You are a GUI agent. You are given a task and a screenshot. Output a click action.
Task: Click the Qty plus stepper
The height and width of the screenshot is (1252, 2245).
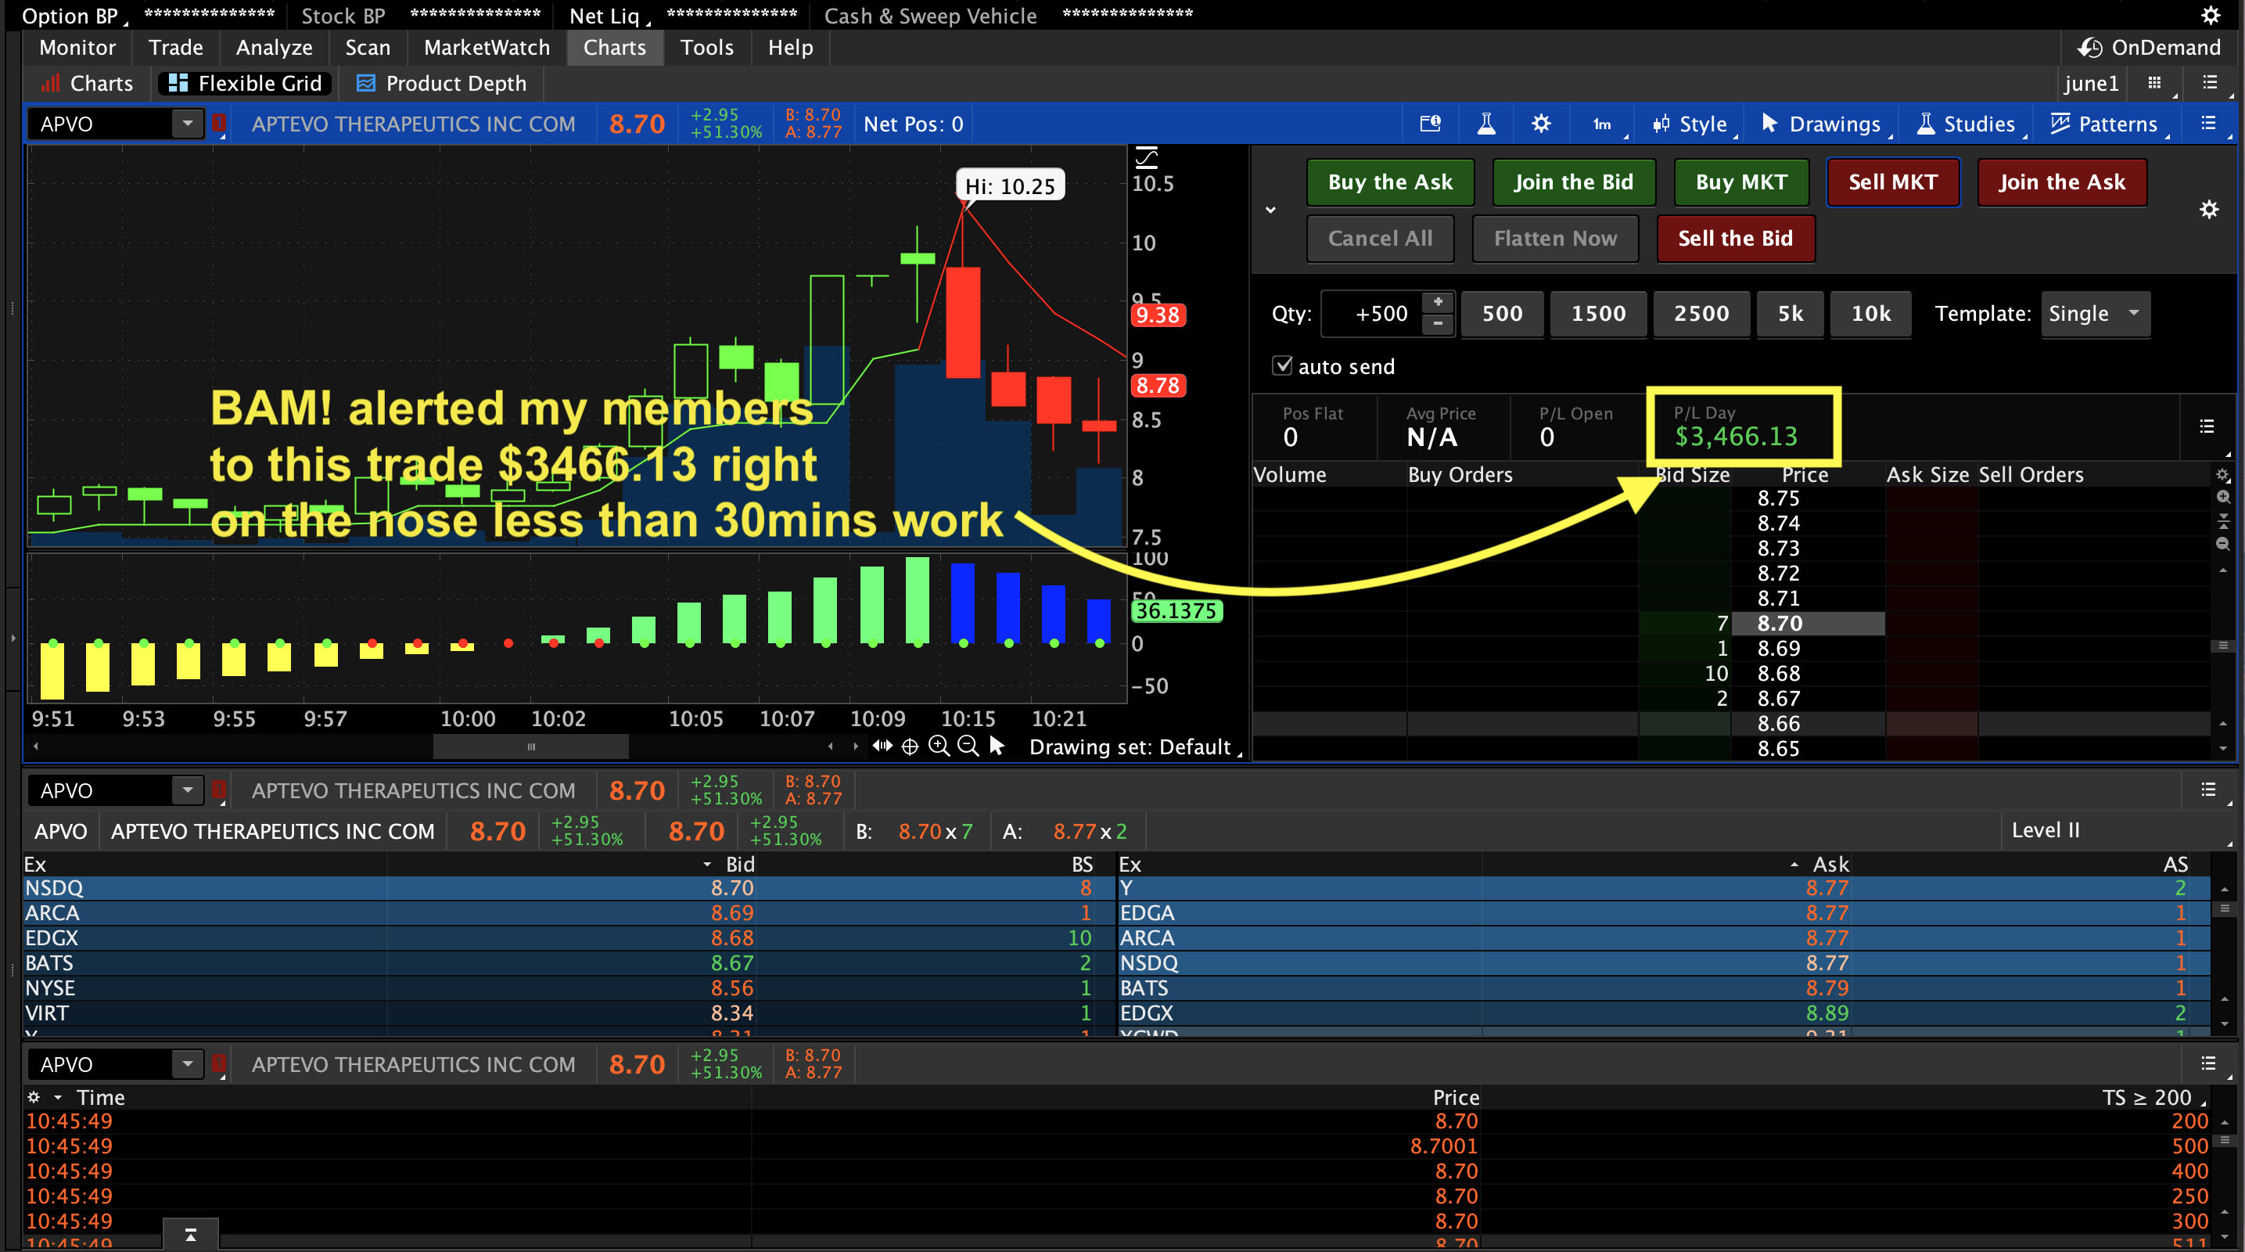[1438, 302]
